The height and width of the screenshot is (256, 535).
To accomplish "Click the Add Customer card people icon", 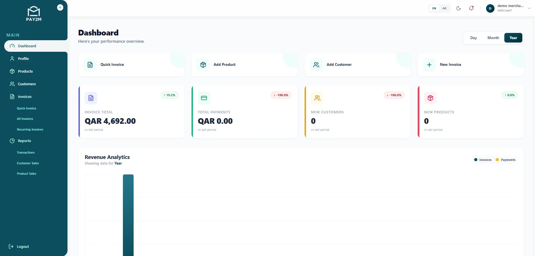I will click(x=316, y=65).
